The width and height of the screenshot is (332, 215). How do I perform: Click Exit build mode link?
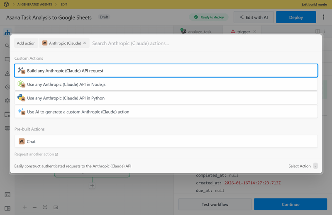coord(314,5)
